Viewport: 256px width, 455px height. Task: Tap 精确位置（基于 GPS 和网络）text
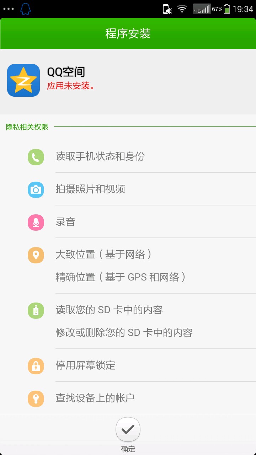pyautogui.click(x=121, y=277)
